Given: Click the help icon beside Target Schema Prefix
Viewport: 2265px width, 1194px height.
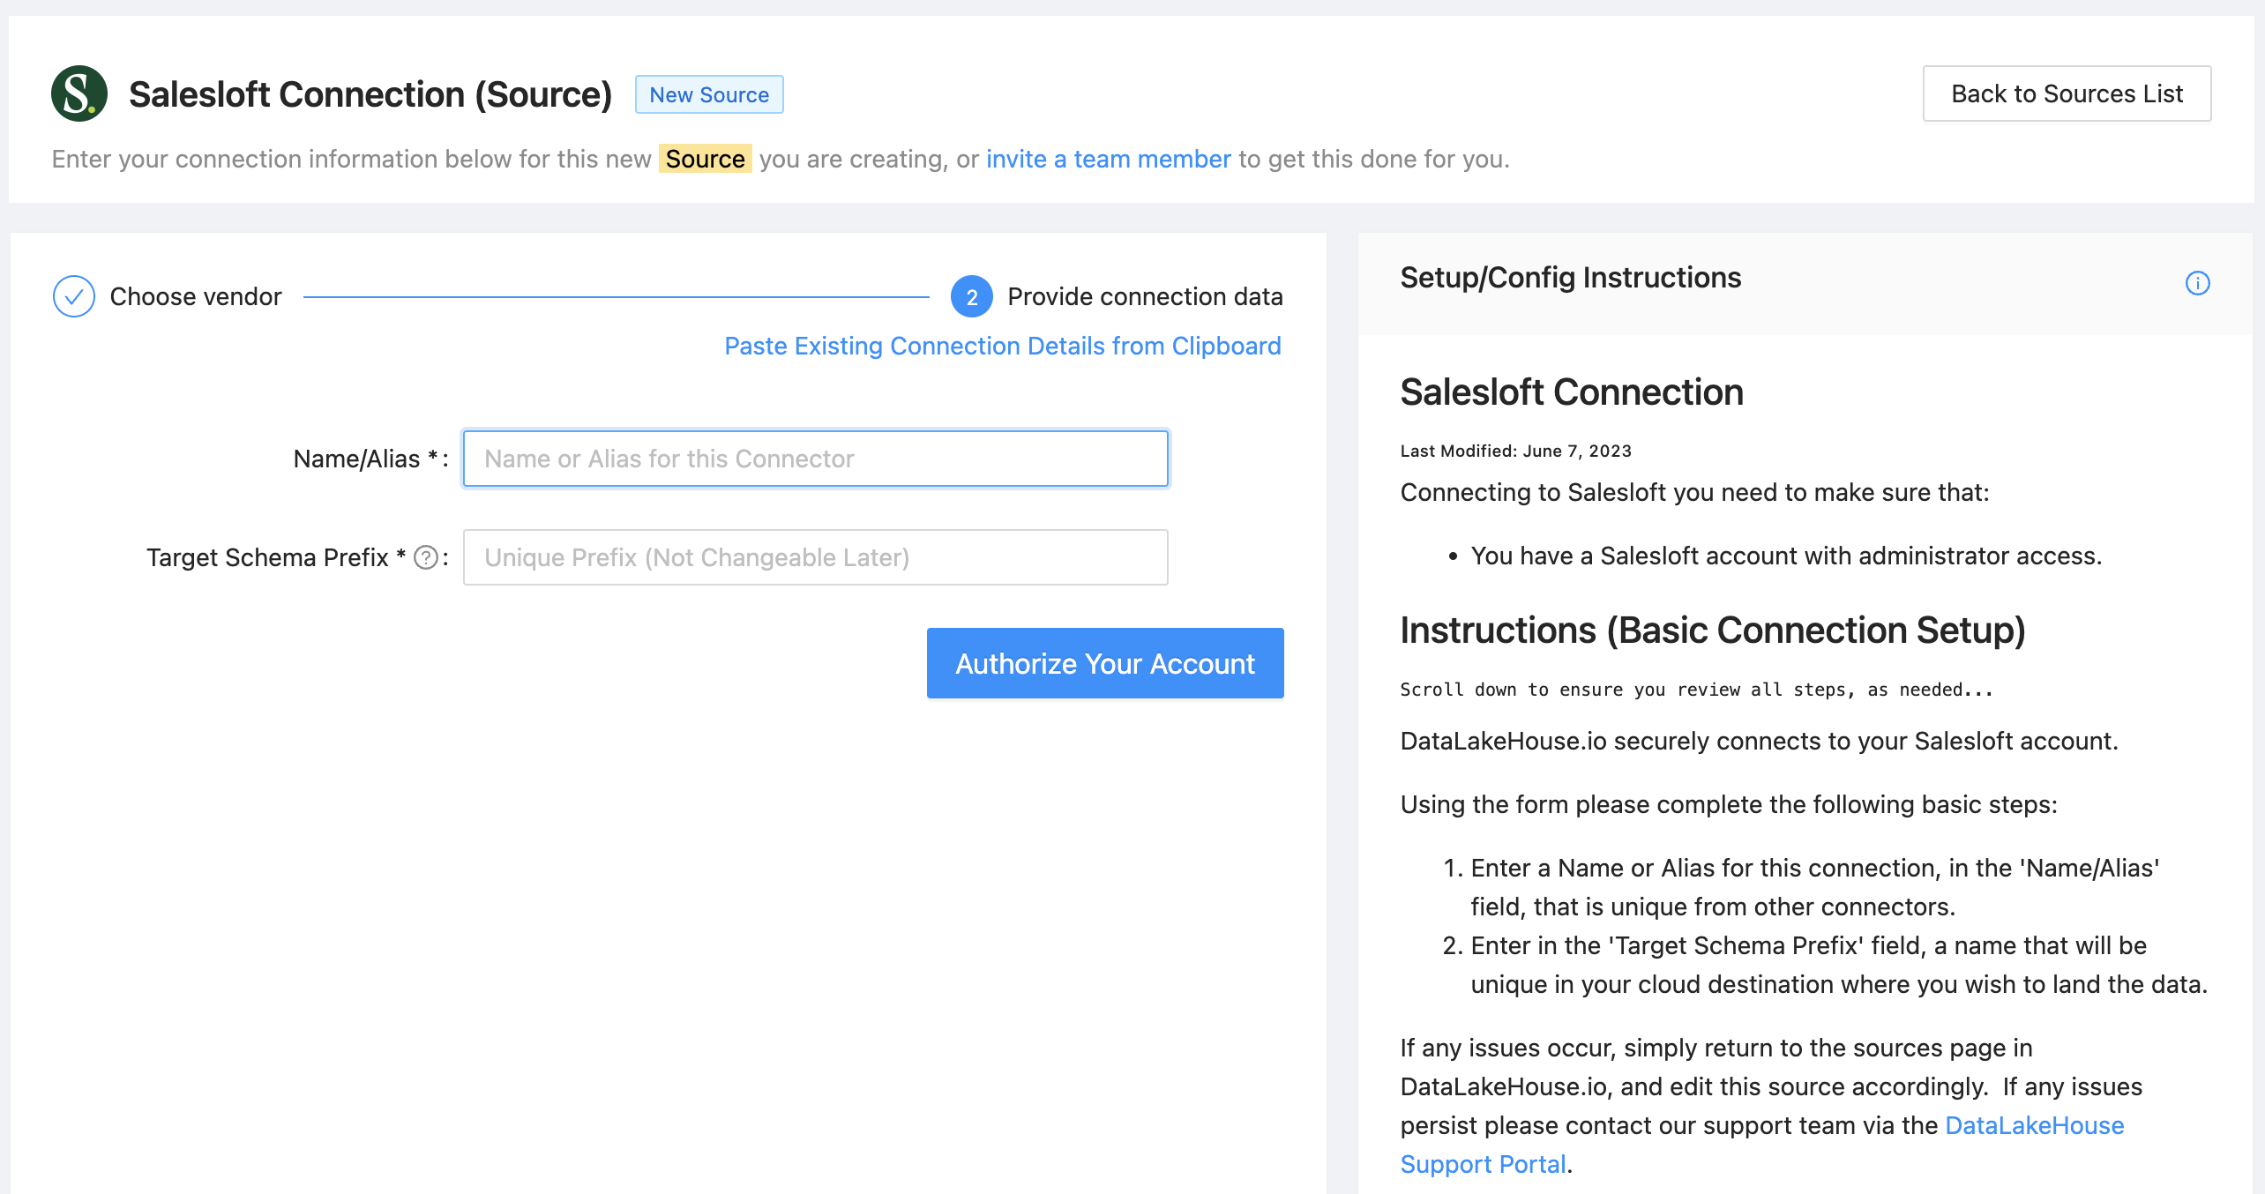Looking at the screenshot, I should (426, 557).
